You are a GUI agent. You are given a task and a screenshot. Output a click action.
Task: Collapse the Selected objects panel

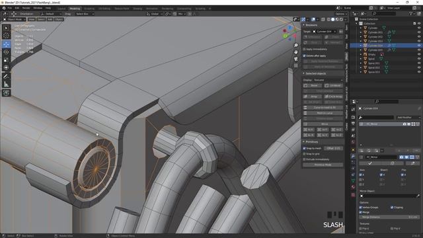(304, 73)
